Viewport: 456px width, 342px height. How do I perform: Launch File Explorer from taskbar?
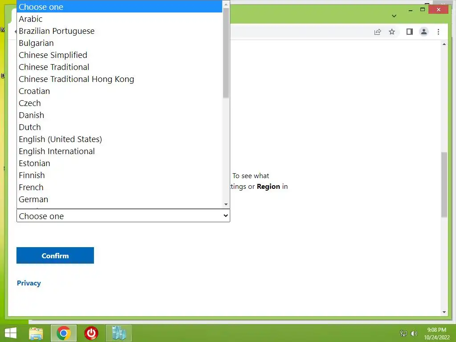tap(36, 333)
